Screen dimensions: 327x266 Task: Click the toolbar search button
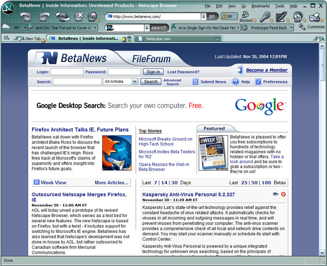159,28
